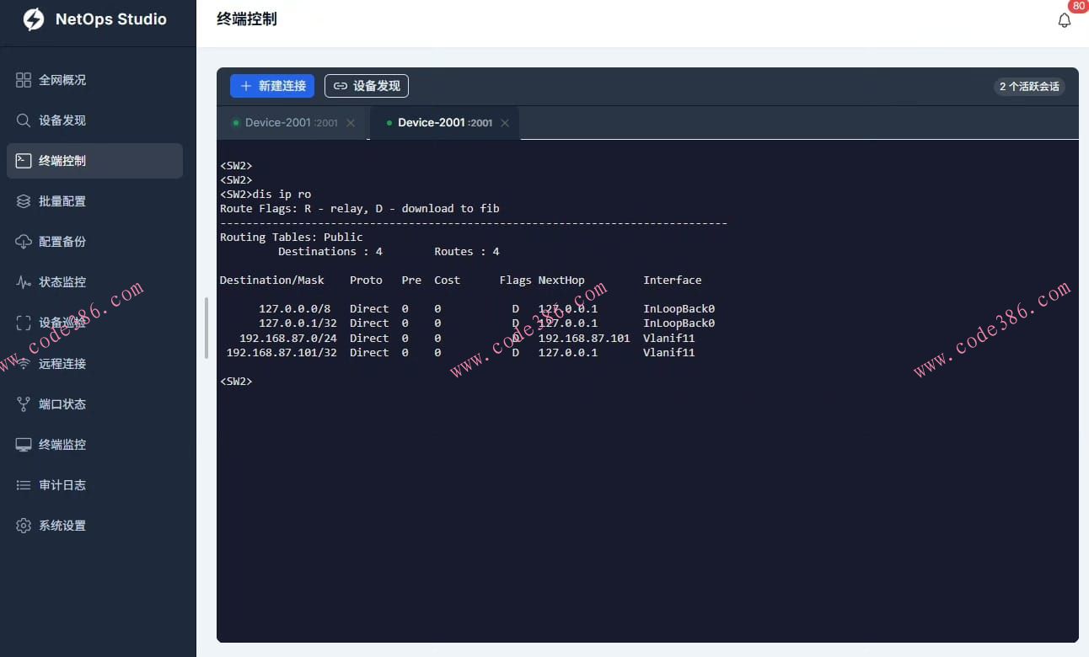Click 'NextHop' column header

point(561,280)
